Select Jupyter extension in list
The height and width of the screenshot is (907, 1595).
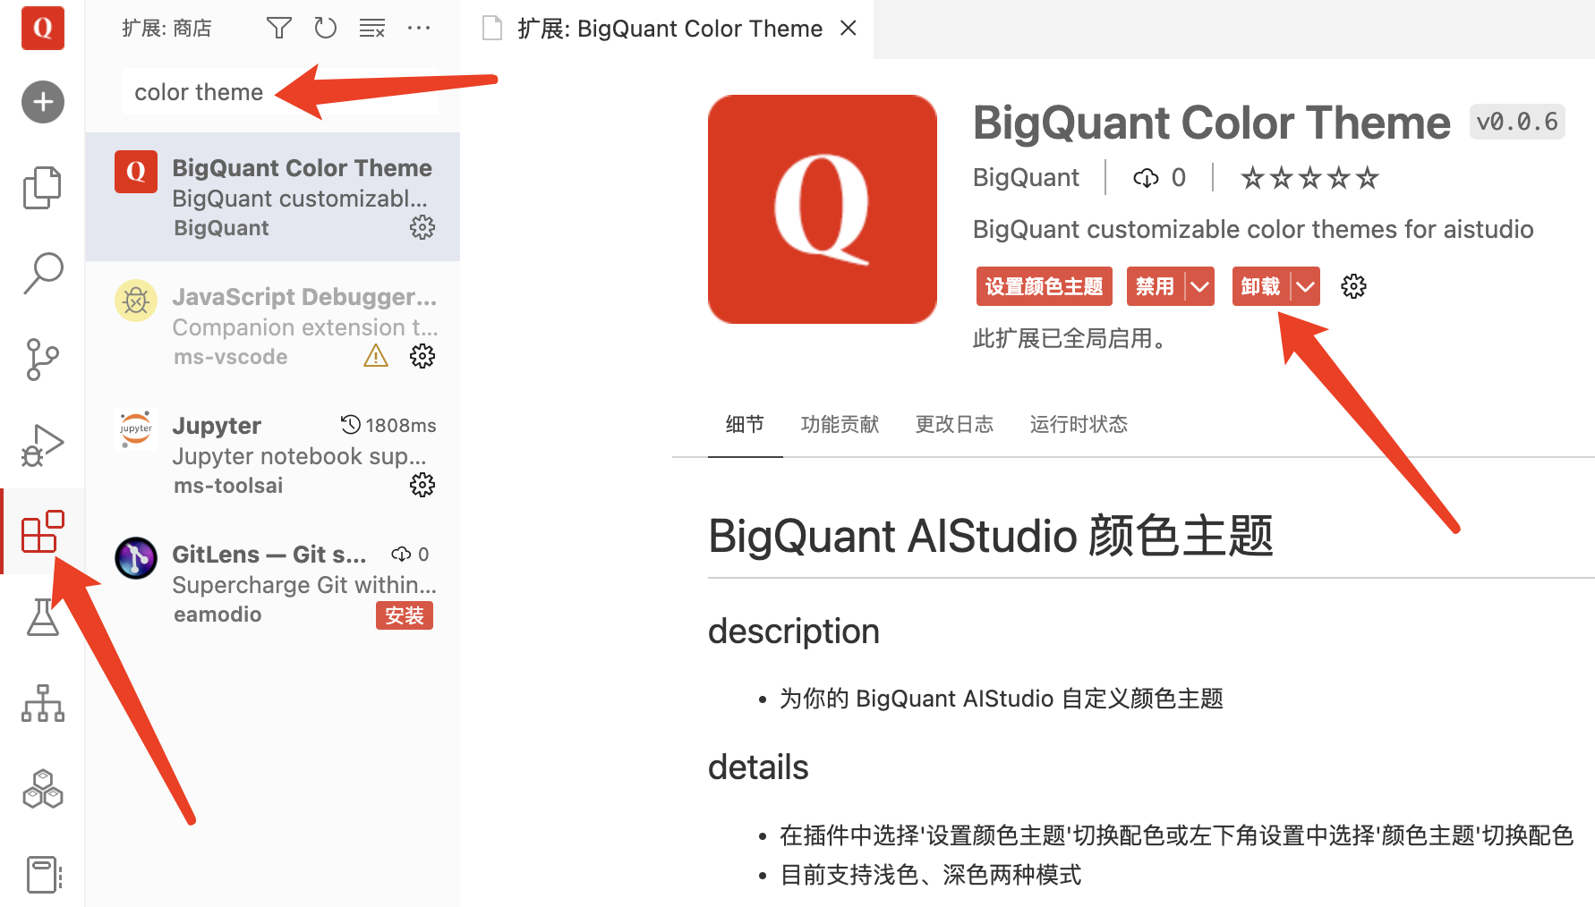pos(273,454)
